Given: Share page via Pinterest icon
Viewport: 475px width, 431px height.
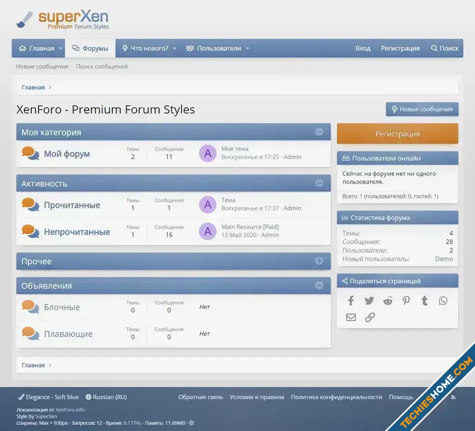Looking at the screenshot, I should coord(406,301).
